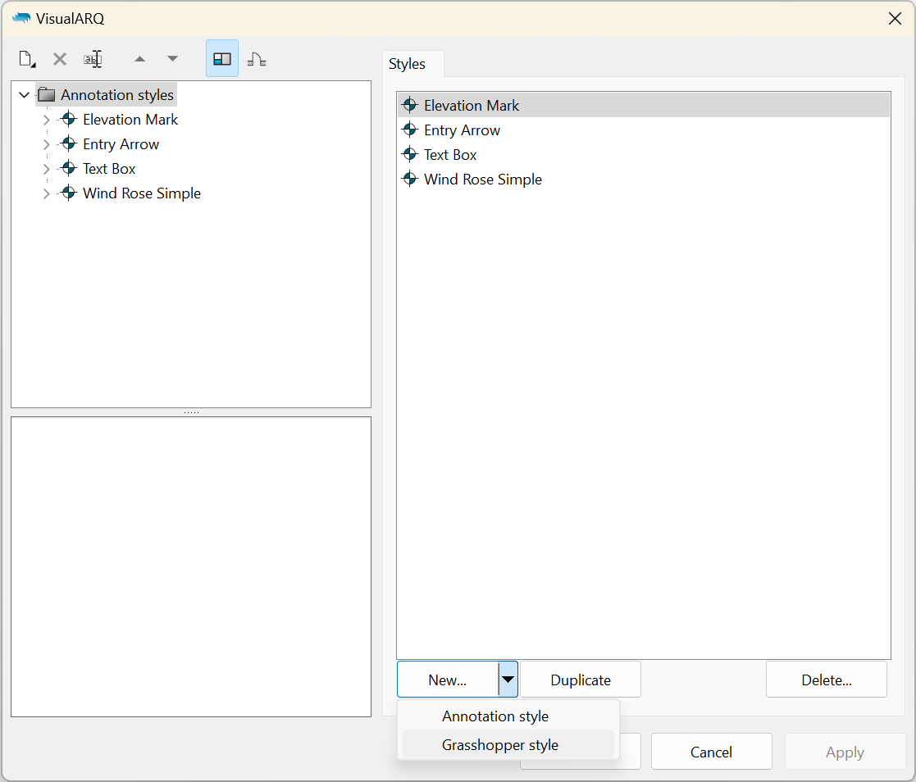Click the splitter grip between left panels
Screen dimensions: 916x782
tap(191, 412)
